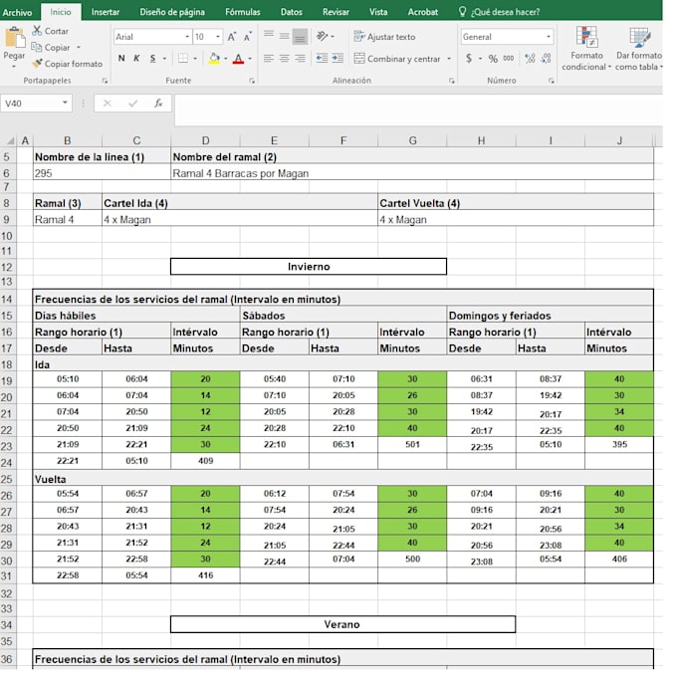The width and height of the screenshot is (677, 678).
Task: Click the insert function fx icon
Action: (x=158, y=104)
